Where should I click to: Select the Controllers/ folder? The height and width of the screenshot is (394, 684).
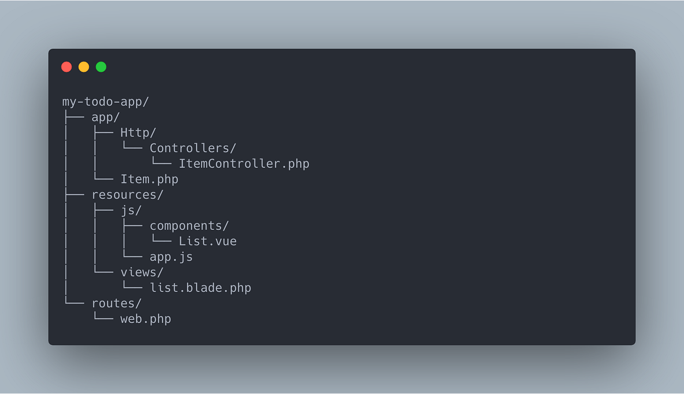193,148
